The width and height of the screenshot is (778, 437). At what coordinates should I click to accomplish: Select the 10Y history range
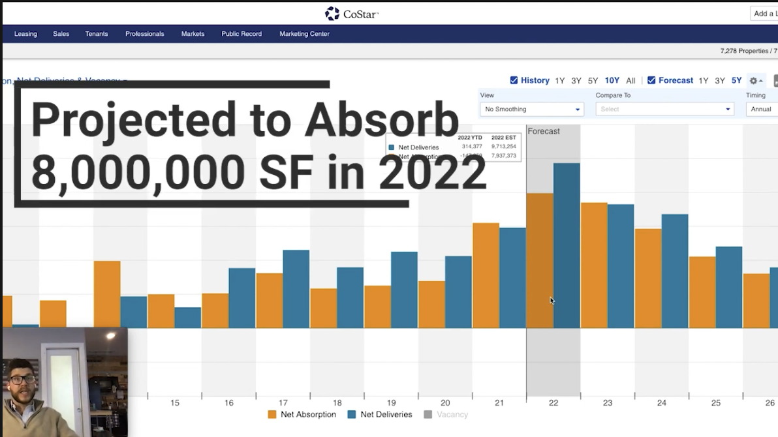pyautogui.click(x=612, y=80)
